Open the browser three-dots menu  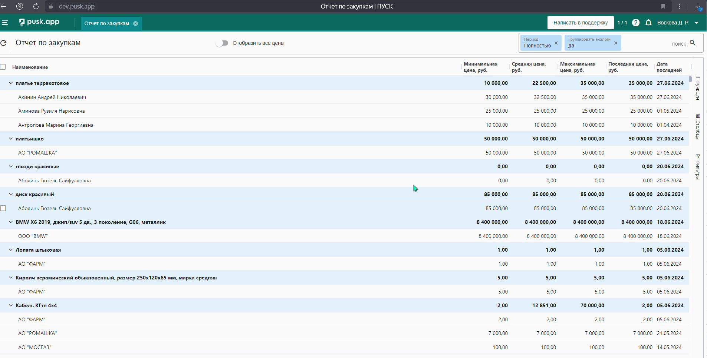tap(680, 6)
